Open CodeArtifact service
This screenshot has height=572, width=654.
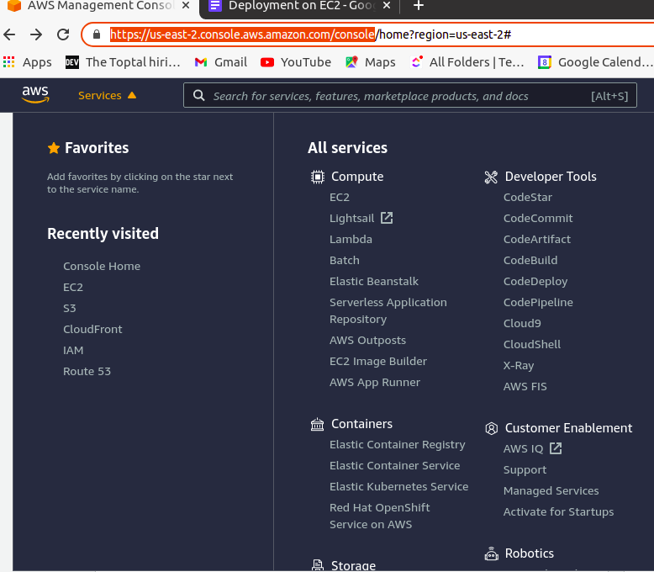pyautogui.click(x=537, y=239)
